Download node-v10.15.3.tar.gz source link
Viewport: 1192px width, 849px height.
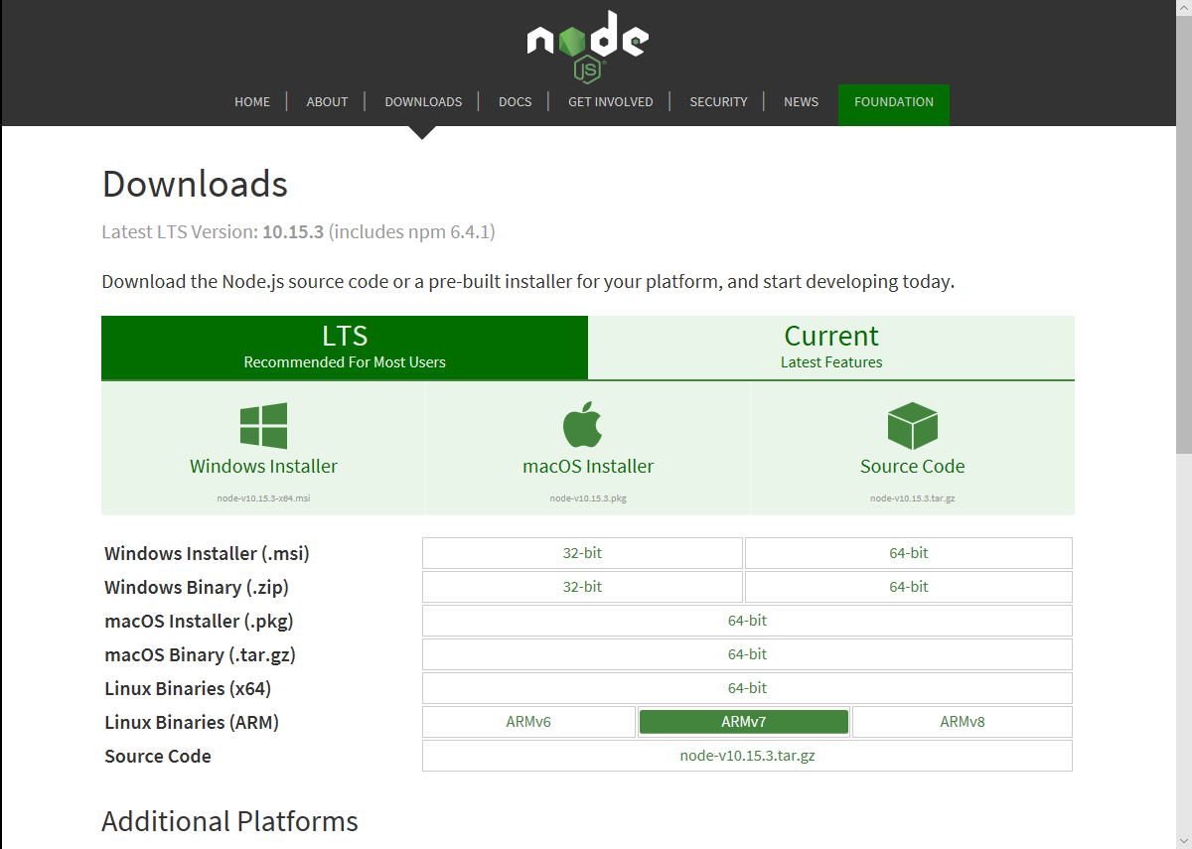[x=747, y=756]
